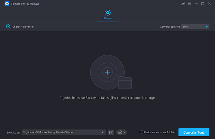Close the Vidmore Blu-ray Monster window
This screenshot has width=215, height=139.
[x=210, y=3]
